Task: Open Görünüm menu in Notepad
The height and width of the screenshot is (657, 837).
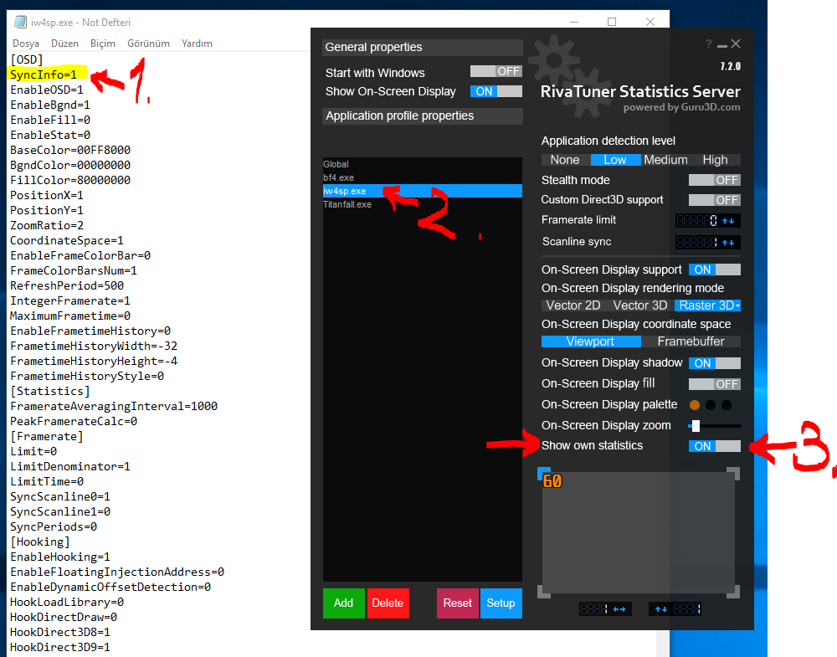Action: (x=148, y=44)
